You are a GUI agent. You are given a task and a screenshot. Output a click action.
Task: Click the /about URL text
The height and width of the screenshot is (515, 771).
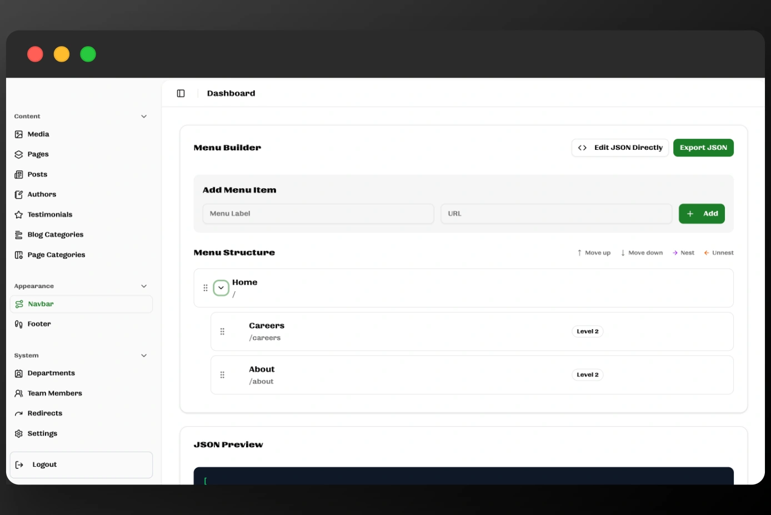coord(261,382)
